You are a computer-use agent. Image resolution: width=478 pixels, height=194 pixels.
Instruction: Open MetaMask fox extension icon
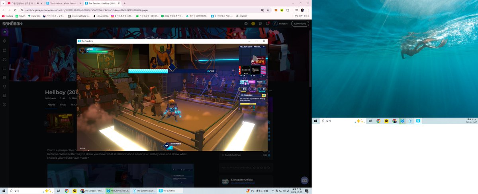(276, 10)
